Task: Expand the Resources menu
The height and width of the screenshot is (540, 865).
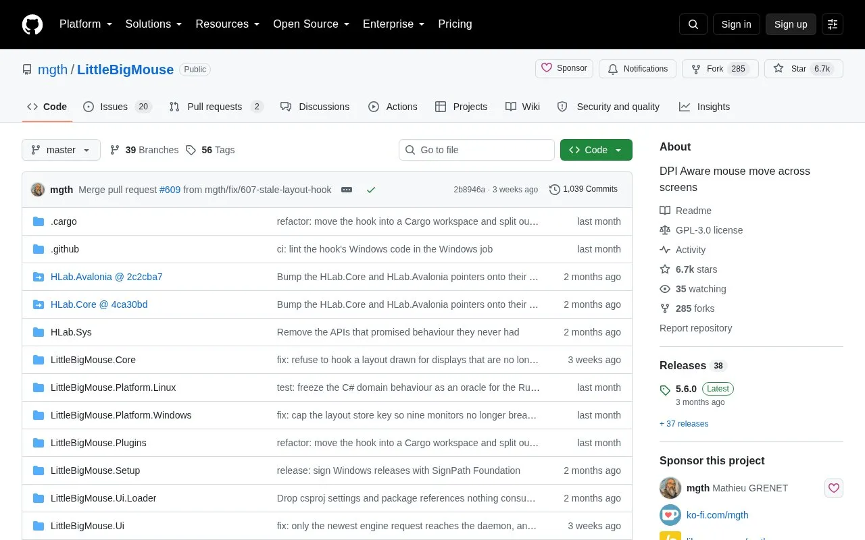Action: 228,24
